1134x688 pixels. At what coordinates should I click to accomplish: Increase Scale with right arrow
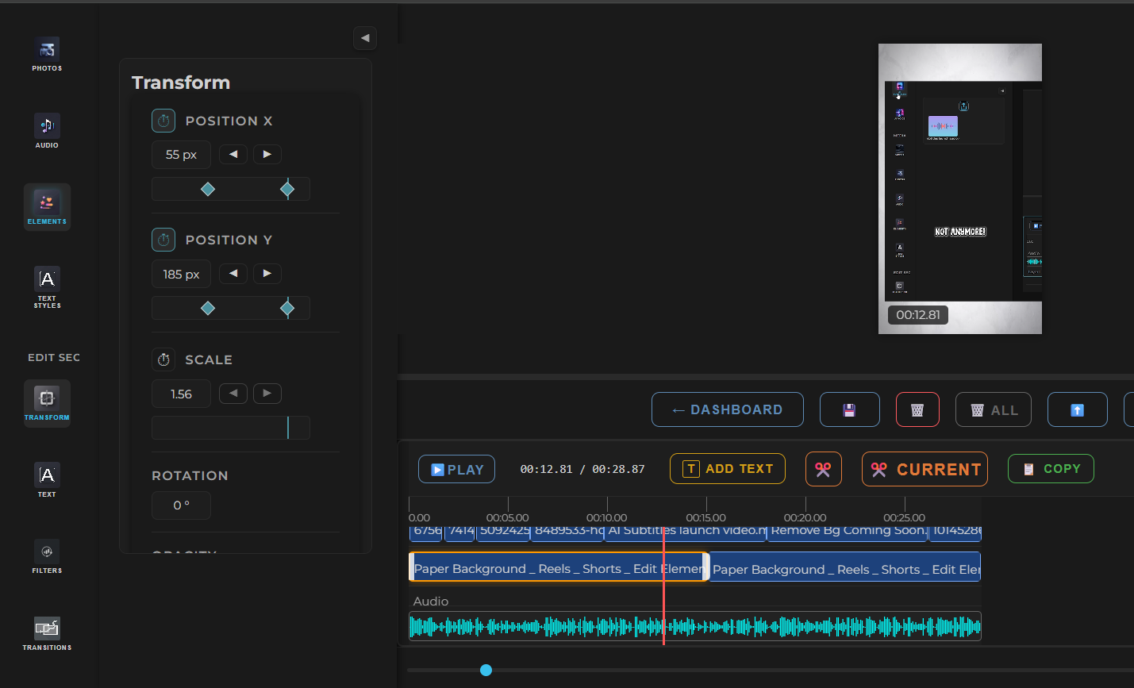coord(267,393)
